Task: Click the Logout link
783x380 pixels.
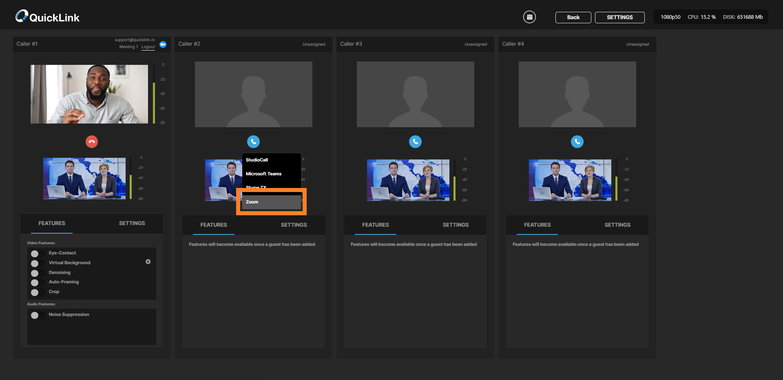Action: pyautogui.click(x=148, y=47)
